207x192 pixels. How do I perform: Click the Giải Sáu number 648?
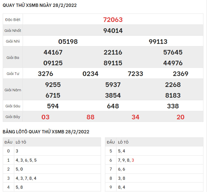[x=113, y=106]
